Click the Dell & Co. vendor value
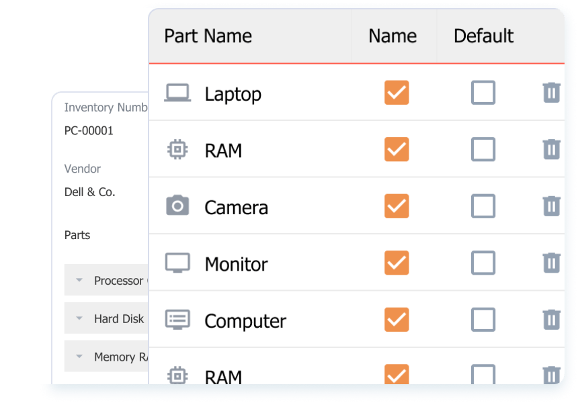The height and width of the screenshot is (403, 578). [x=89, y=192]
